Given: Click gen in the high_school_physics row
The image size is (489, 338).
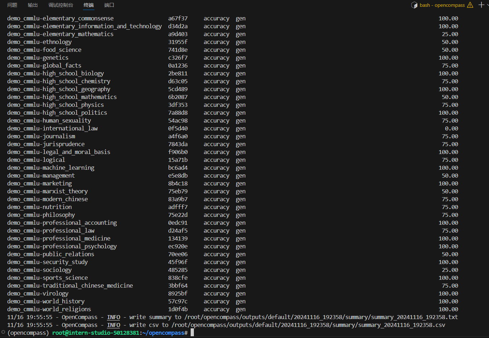Looking at the screenshot, I should [x=241, y=105].
